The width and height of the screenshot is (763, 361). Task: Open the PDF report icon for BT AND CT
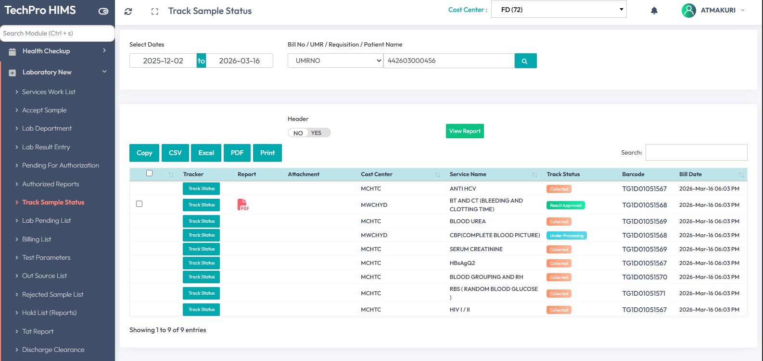click(x=243, y=205)
